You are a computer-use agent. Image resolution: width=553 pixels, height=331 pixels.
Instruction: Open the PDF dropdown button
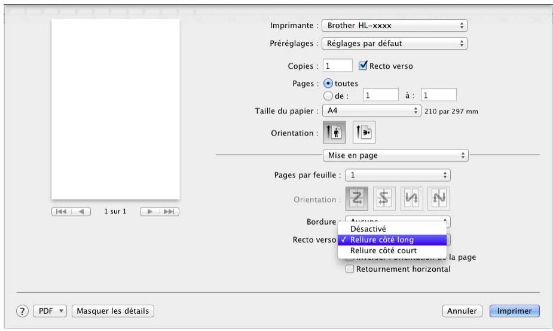[x=50, y=311]
